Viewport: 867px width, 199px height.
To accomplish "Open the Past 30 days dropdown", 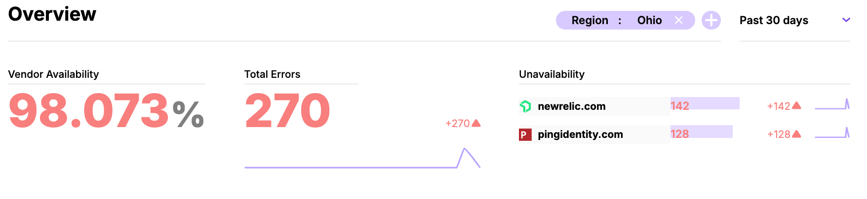I will [x=774, y=20].
